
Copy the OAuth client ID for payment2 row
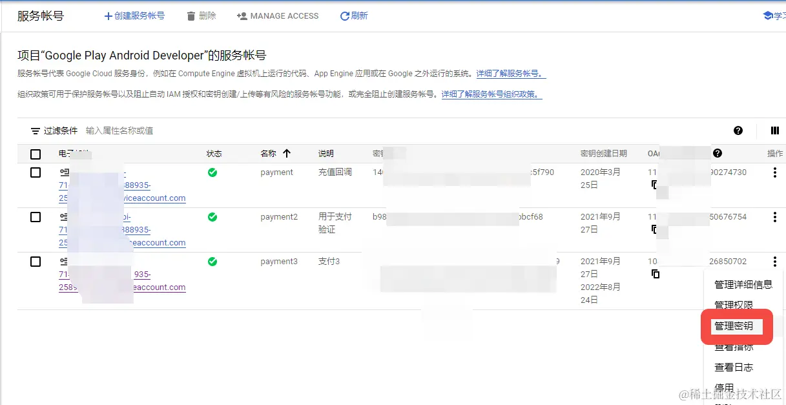click(655, 229)
